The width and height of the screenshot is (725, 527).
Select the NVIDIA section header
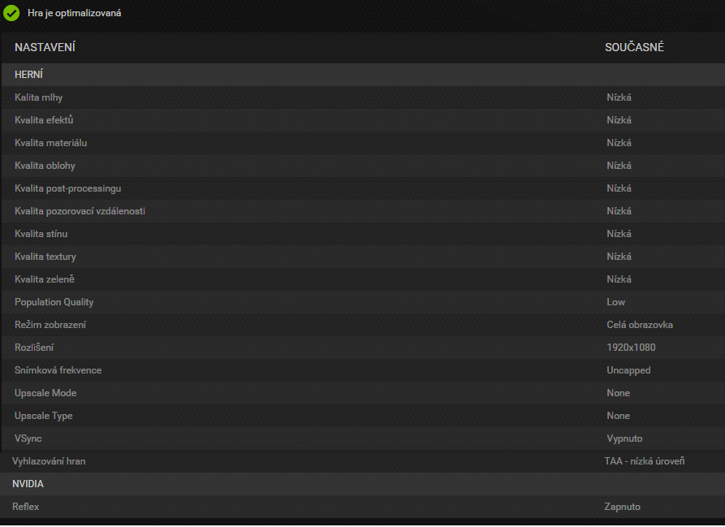tap(28, 484)
